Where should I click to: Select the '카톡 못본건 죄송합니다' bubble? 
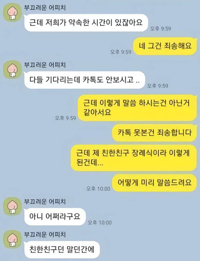(154, 133)
